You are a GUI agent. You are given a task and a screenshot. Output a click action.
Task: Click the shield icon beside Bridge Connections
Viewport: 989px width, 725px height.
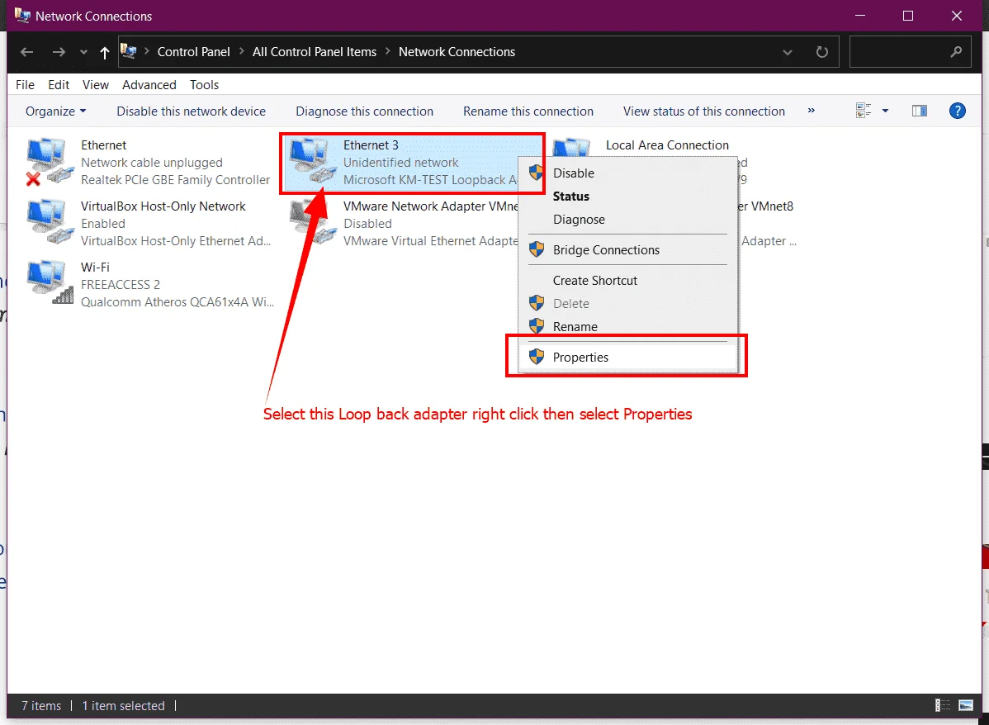click(x=536, y=249)
